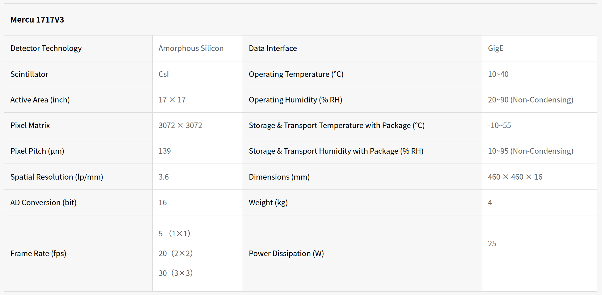Select the GigE value cell
The image size is (602, 295).
495,48
